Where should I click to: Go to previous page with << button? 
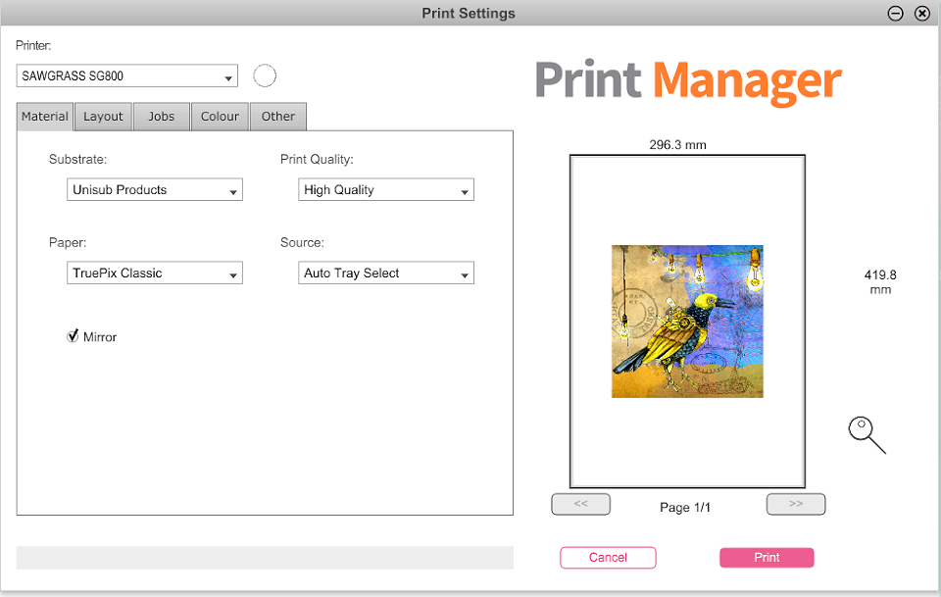(581, 504)
